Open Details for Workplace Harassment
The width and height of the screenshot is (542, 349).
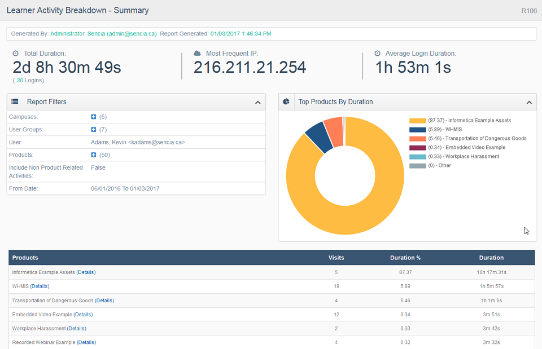77,329
